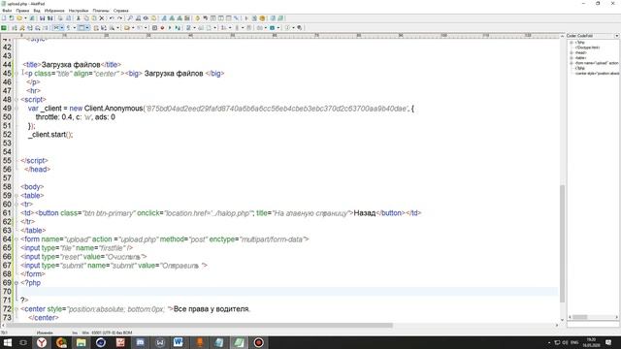
Task: Click the Paste icon in toolbar
Action: 94,18
